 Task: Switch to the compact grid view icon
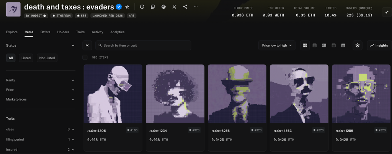click(314, 45)
